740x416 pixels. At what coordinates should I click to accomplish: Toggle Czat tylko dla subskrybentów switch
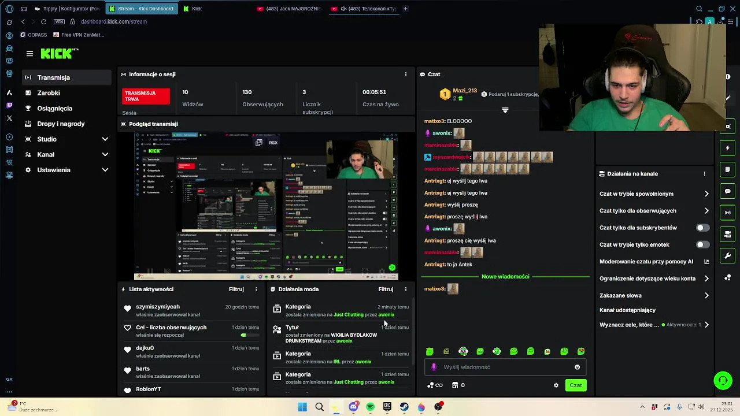[702, 228]
